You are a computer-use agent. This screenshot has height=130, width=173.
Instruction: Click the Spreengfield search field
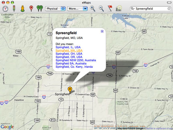click(x=151, y=8)
